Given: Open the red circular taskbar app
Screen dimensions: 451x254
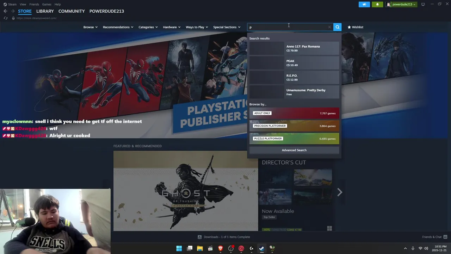Looking at the screenshot, I should (x=241, y=248).
